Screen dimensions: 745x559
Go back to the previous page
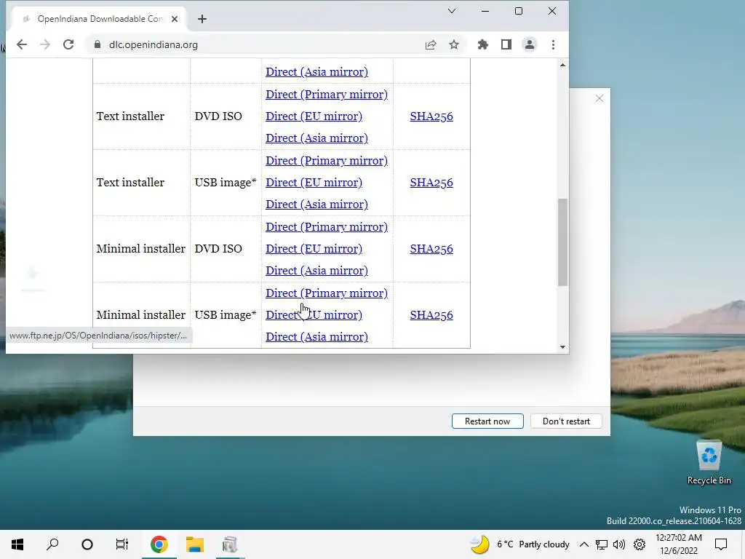coord(22,44)
